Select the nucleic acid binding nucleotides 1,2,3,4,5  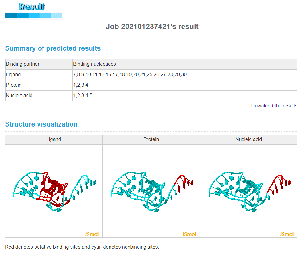[x=83, y=96]
